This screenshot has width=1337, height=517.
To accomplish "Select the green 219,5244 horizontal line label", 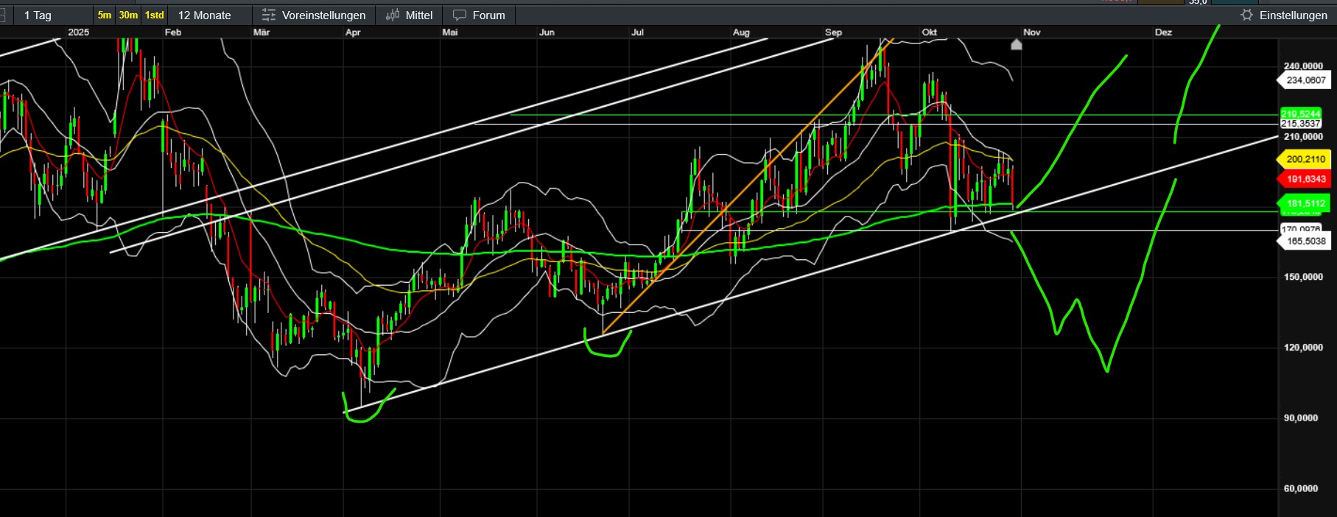I will 1300,113.
